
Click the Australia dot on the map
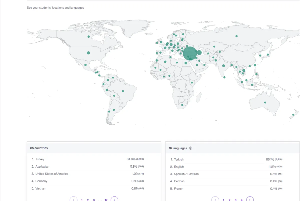(265, 102)
